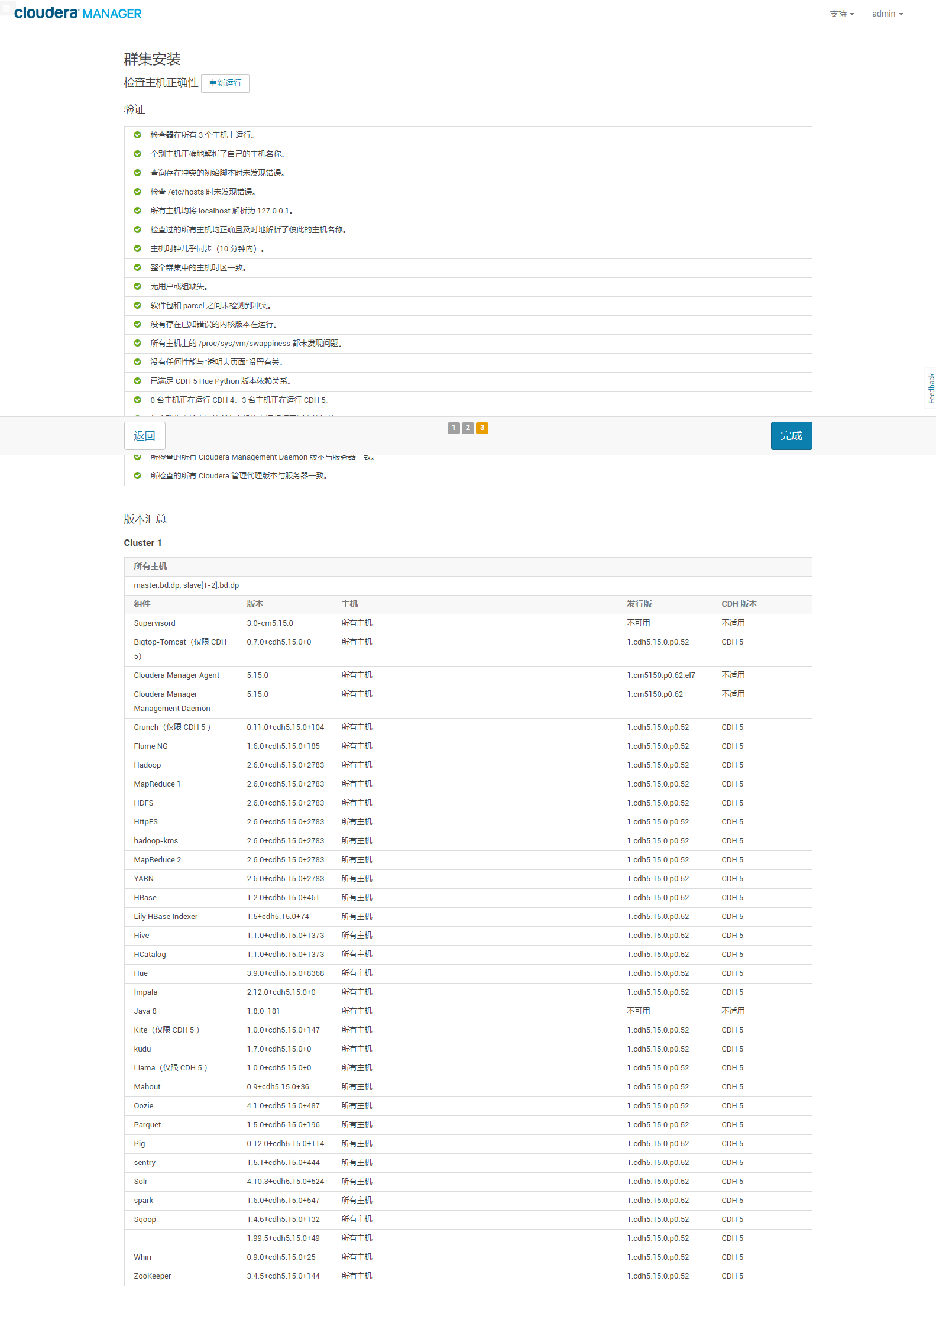Click check icon beside 透明大页面 message
The height and width of the screenshot is (1336, 936).
[137, 362]
